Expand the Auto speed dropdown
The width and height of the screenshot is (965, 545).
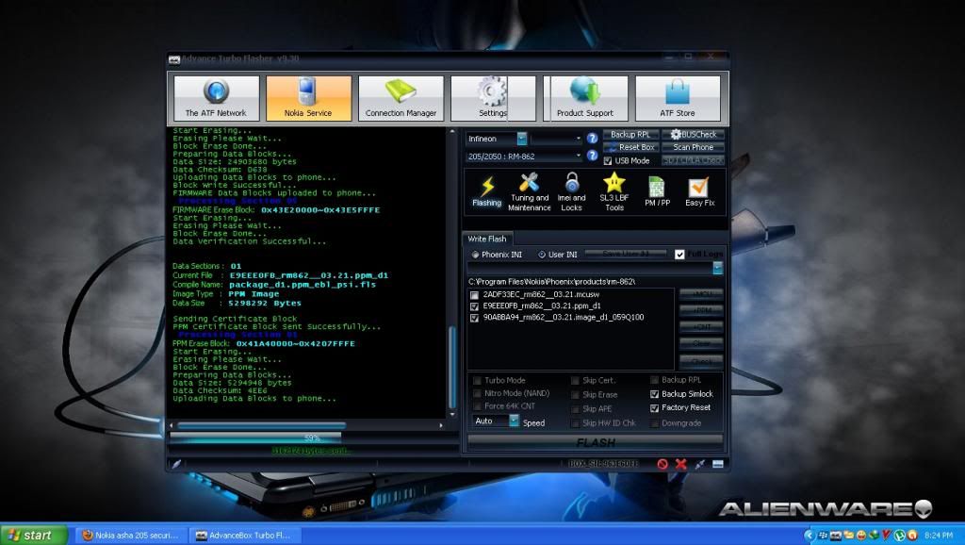[514, 421]
